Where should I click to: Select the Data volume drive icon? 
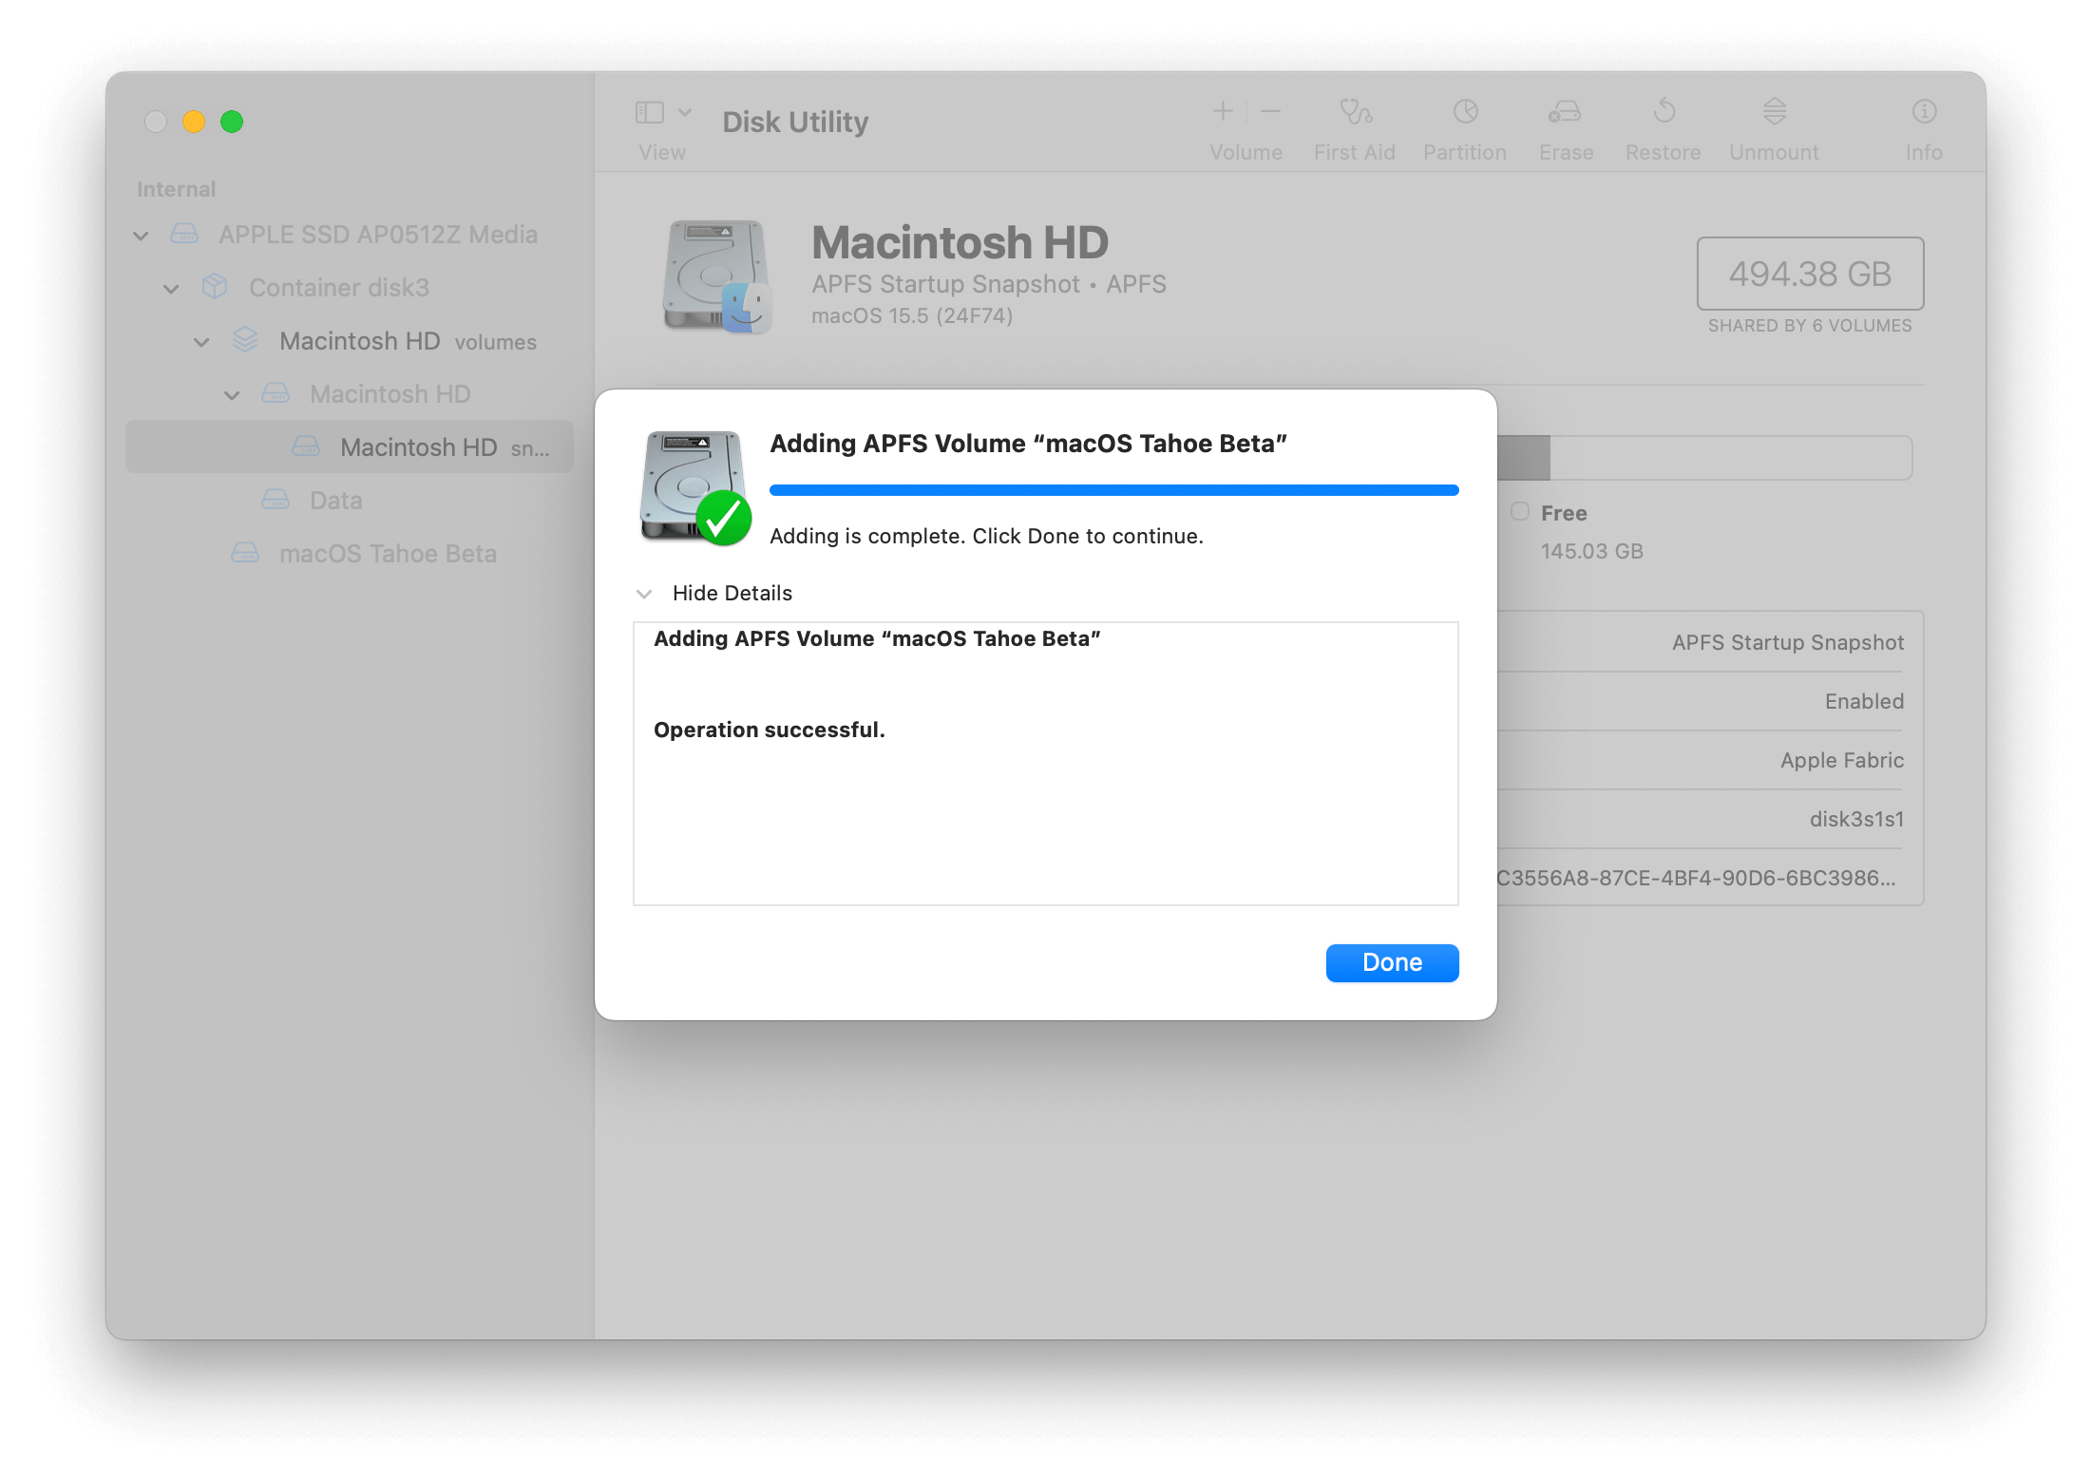(276, 500)
